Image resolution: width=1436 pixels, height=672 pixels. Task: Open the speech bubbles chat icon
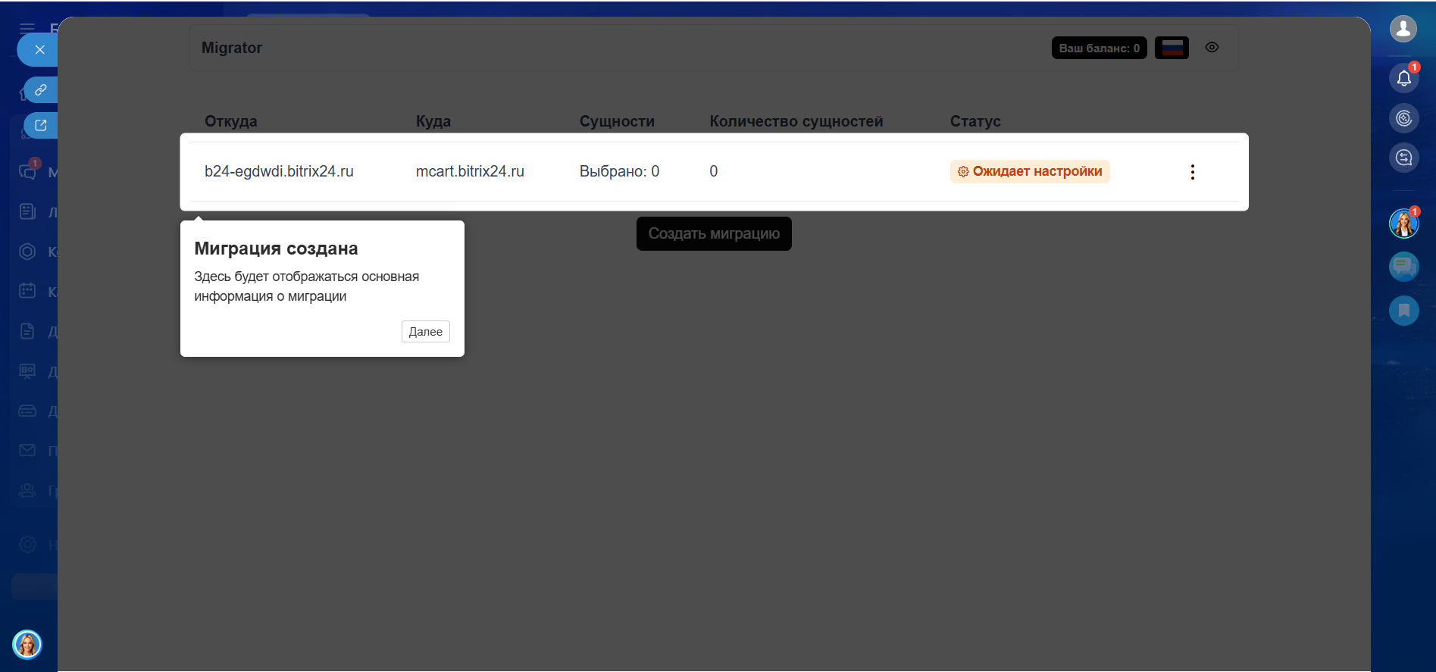[x=1403, y=267]
